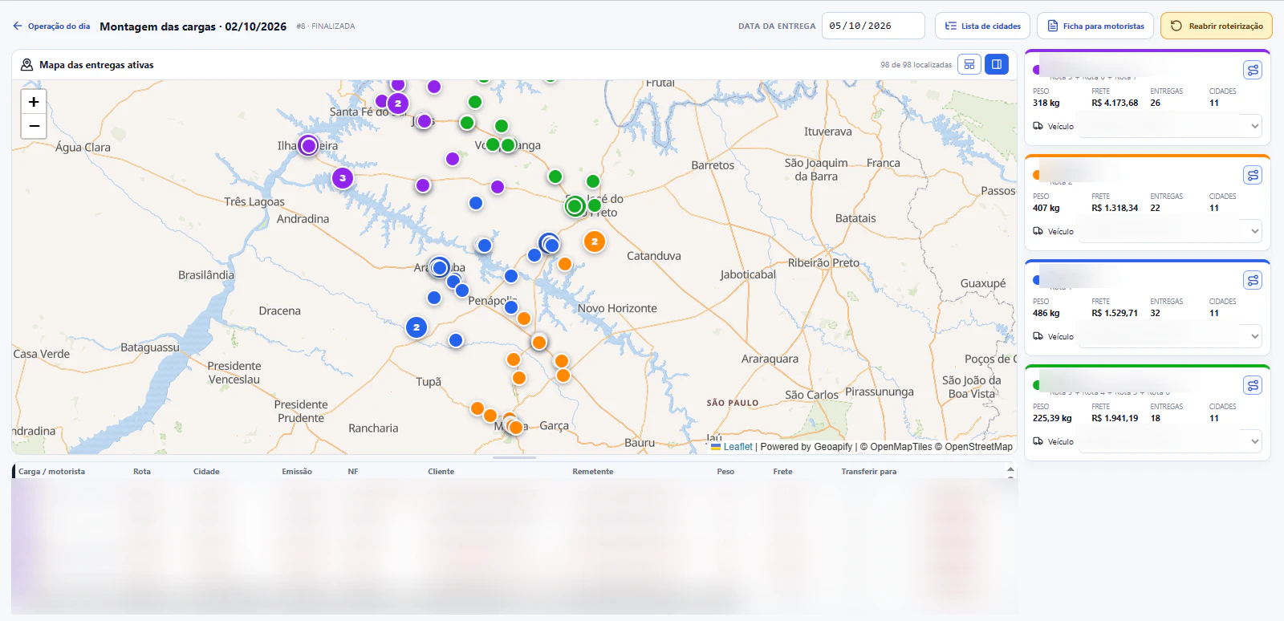Click the Reabrir roteirização button
This screenshot has width=1284, height=621.
(x=1216, y=26)
